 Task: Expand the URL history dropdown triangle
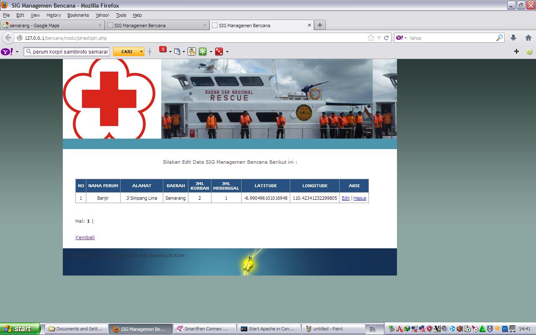(x=379, y=38)
